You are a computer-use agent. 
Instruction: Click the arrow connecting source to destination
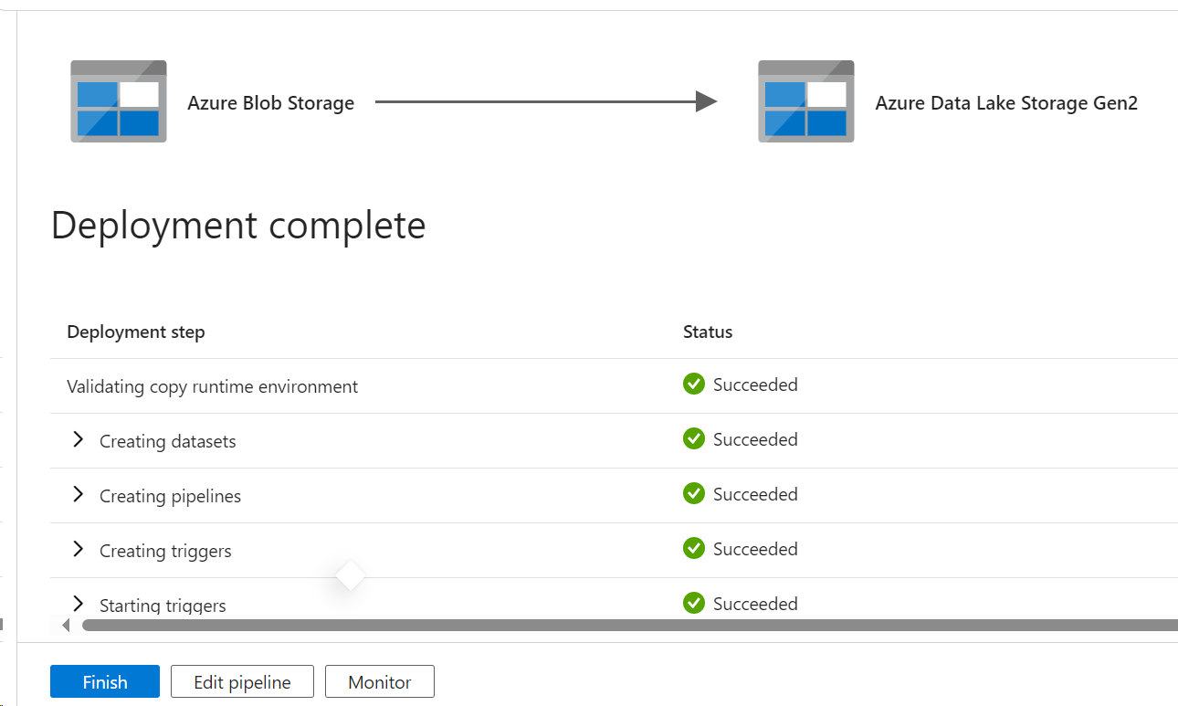pos(545,102)
